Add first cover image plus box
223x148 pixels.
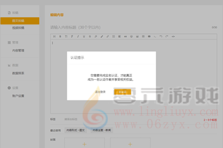coord(85,143)
